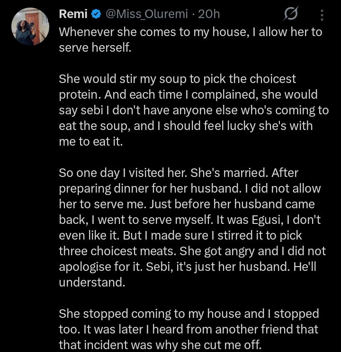Viewport: 341px width, 352px height.
Task: Tap the line "me to eat it."
Action: pos(90,141)
